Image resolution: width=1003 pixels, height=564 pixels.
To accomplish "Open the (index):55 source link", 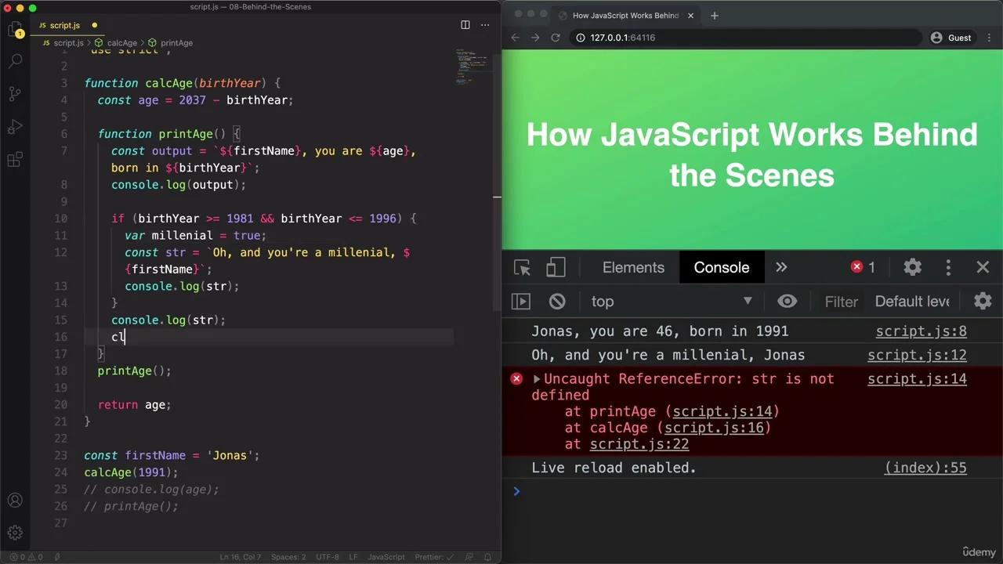I will (x=925, y=468).
